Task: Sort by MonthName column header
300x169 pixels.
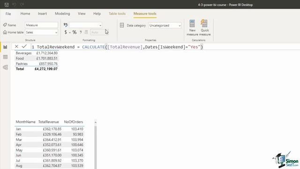Action: [25, 122]
